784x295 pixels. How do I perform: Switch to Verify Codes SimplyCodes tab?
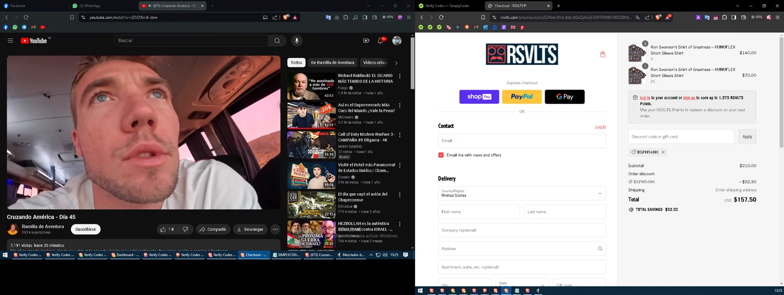pyautogui.click(x=449, y=6)
